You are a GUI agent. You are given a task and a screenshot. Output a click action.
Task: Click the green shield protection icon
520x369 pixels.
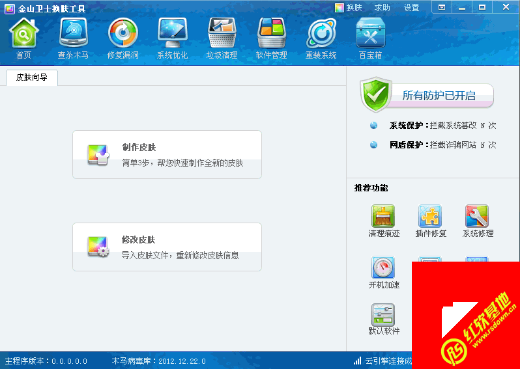pos(376,95)
